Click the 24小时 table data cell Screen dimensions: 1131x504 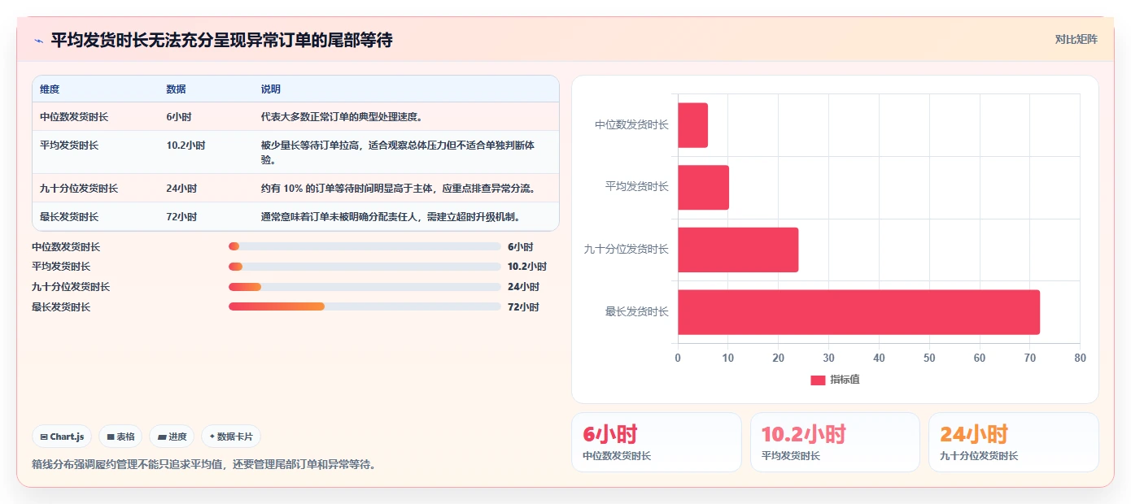(x=181, y=189)
